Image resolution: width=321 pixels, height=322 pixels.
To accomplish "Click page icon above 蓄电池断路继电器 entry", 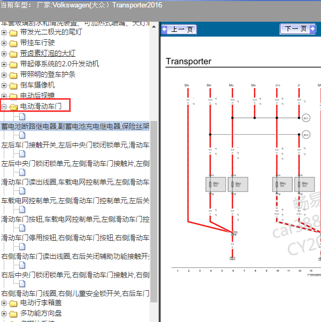I will coord(22,117).
